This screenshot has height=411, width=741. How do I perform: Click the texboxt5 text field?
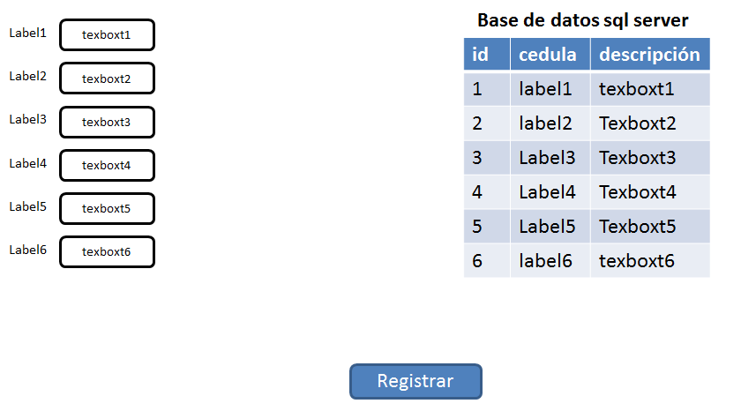108,208
